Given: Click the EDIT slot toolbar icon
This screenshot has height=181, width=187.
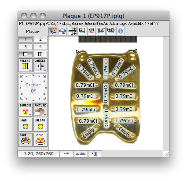Looking at the screenshot, I should 82,31.
